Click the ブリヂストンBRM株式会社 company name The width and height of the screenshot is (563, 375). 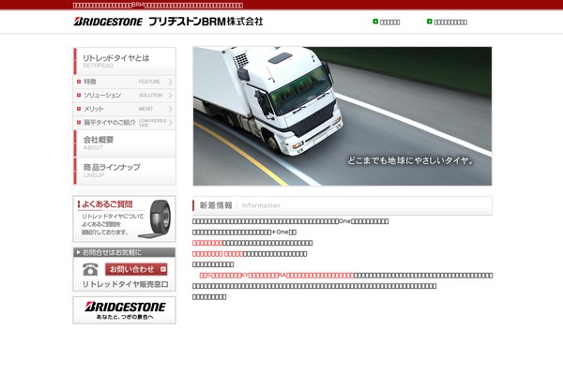click(x=205, y=22)
